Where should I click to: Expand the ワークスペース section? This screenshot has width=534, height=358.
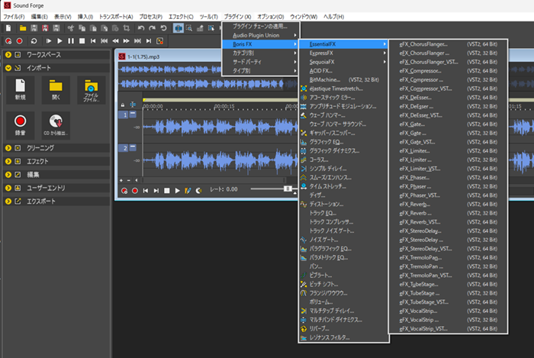8,54
